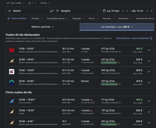Switch to Mejores opciones tab
Screen dimensions: 156x128
(43, 27)
